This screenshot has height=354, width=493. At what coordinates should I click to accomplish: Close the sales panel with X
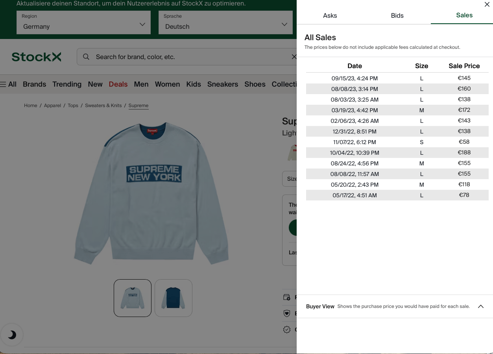(487, 5)
